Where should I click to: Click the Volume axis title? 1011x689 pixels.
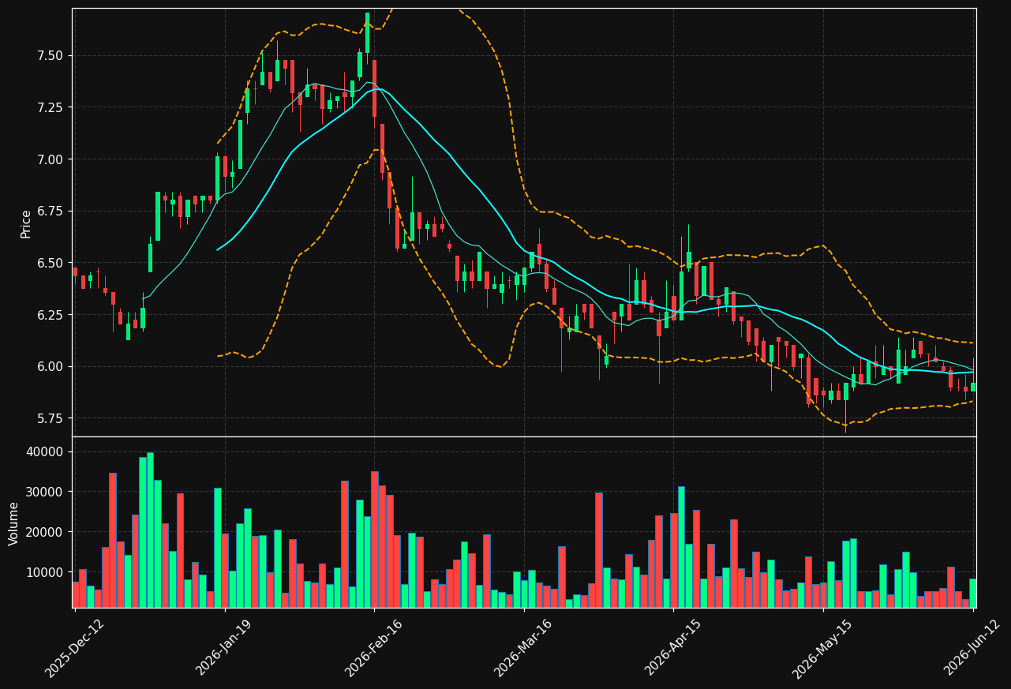[13, 523]
